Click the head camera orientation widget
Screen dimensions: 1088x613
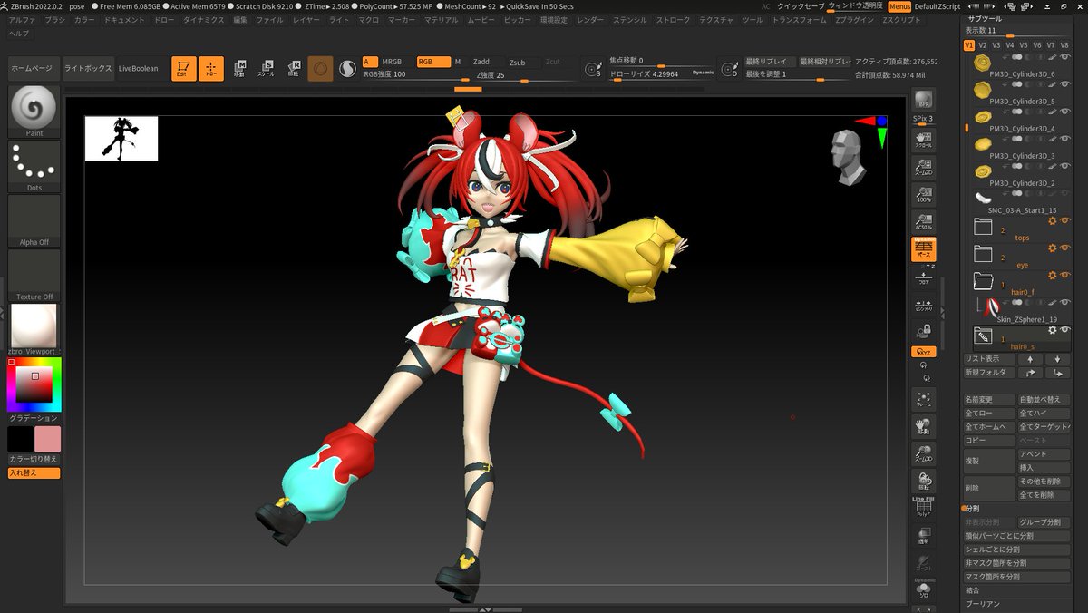[848, 157]
